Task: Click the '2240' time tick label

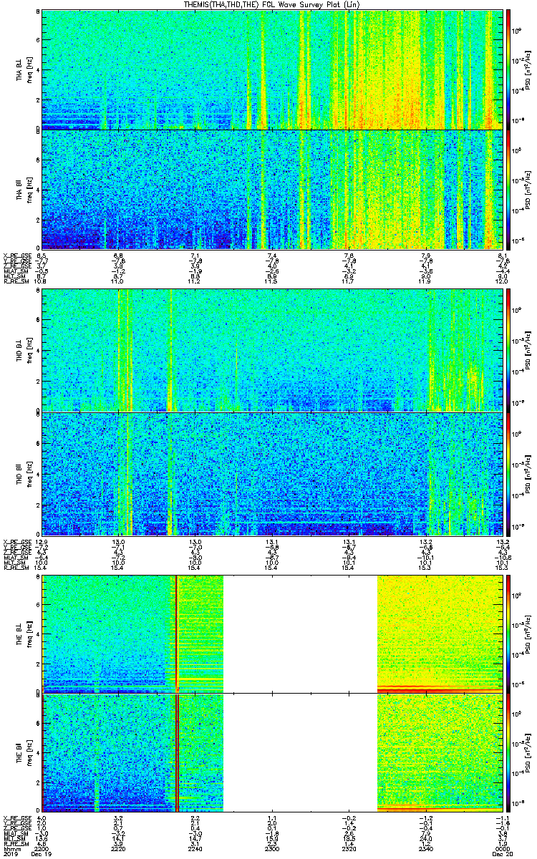Action: coord(195,848)
